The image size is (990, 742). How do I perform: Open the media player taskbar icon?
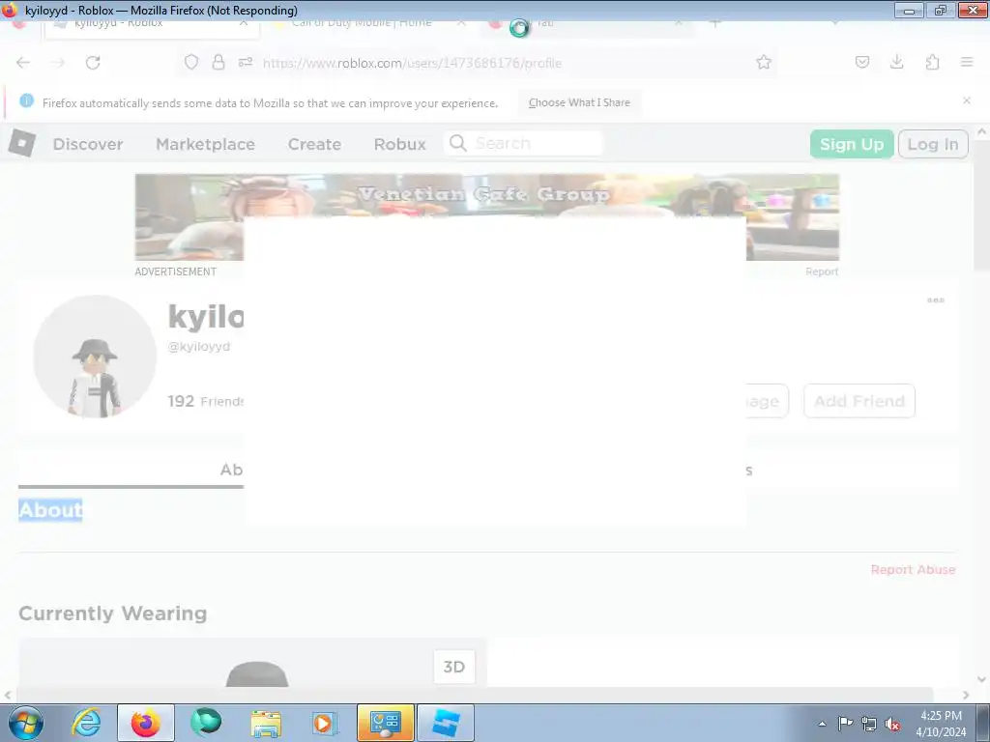tap(326, 723)
